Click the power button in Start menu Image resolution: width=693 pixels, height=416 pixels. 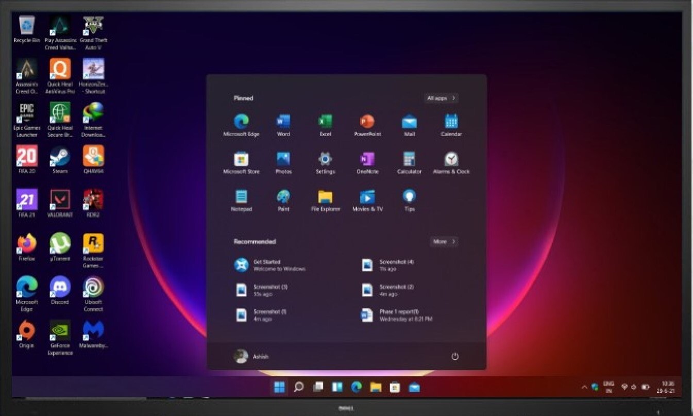pos(455,356)
